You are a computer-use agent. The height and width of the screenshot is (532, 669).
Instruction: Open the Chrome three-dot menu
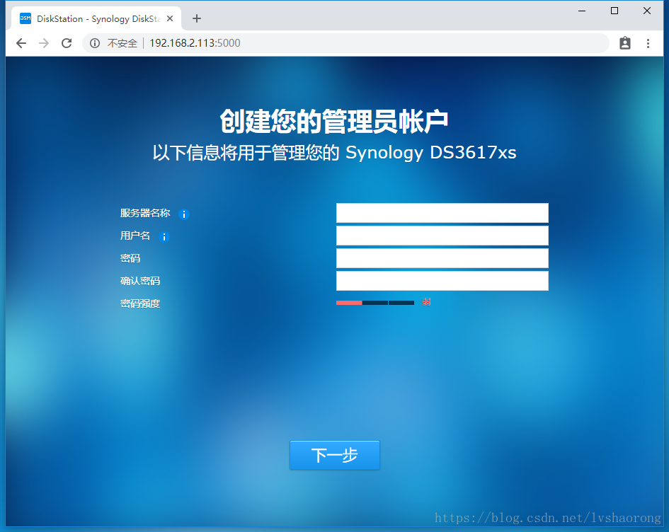tap(648, 43)
